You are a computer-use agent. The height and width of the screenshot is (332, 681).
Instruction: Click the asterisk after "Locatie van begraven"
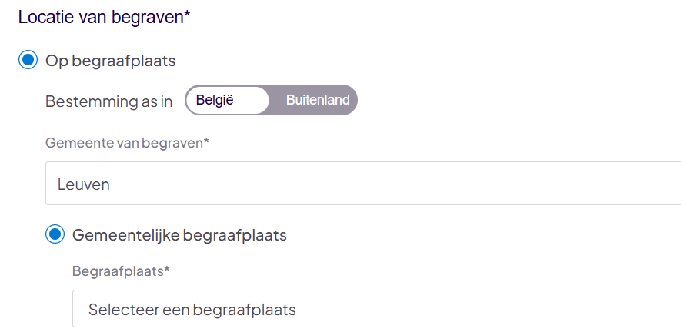[187, 14]
